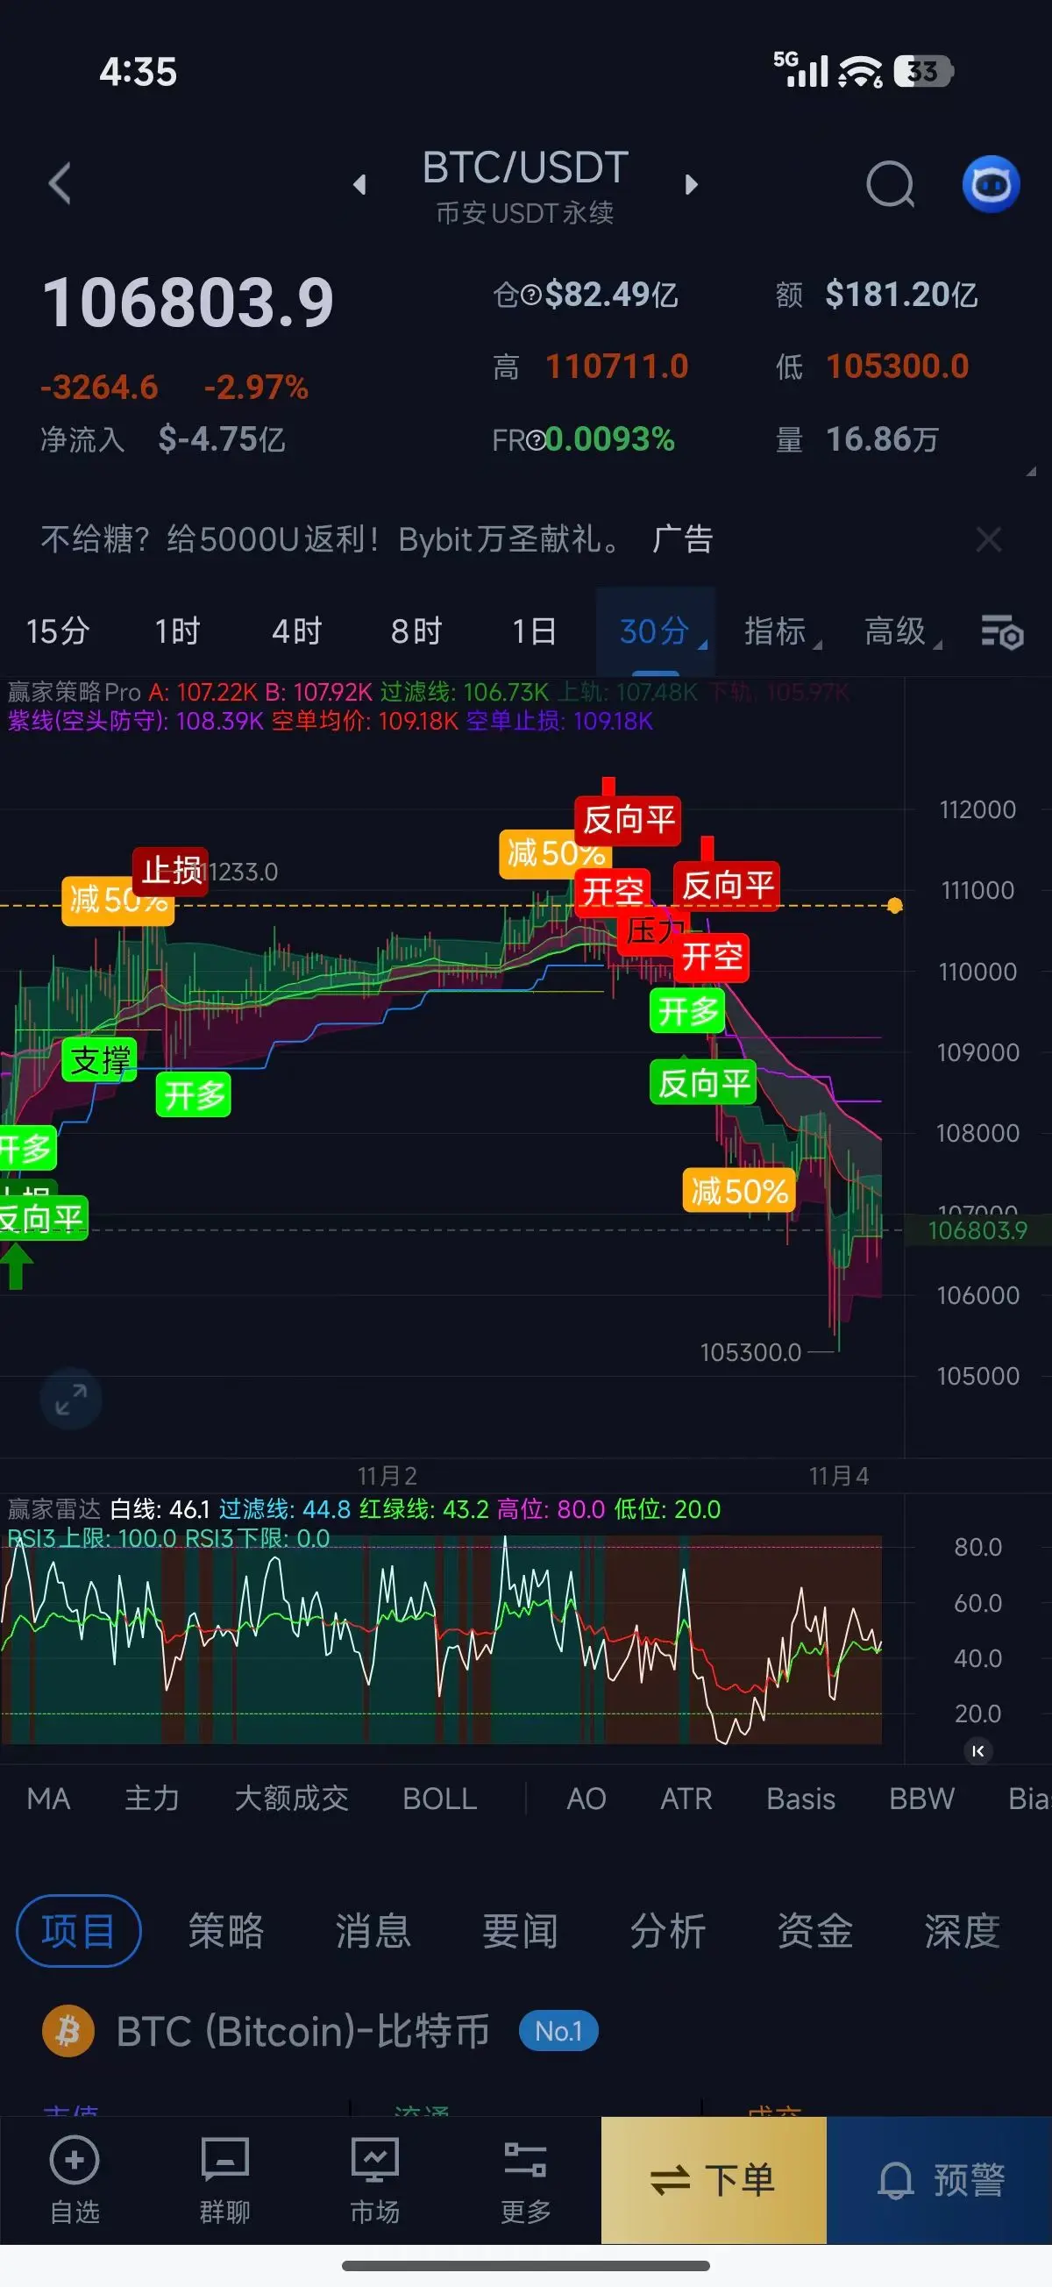The width and height of the screenshot is (1052, 2287).
Task: Select the 1时 timeframe
Action: click(x=178, y=631)
